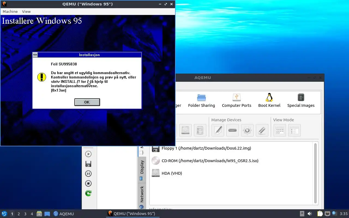Switch to the Display vertical tab
This screenshot has height=218, width=349.
click(x=142, y=169)
